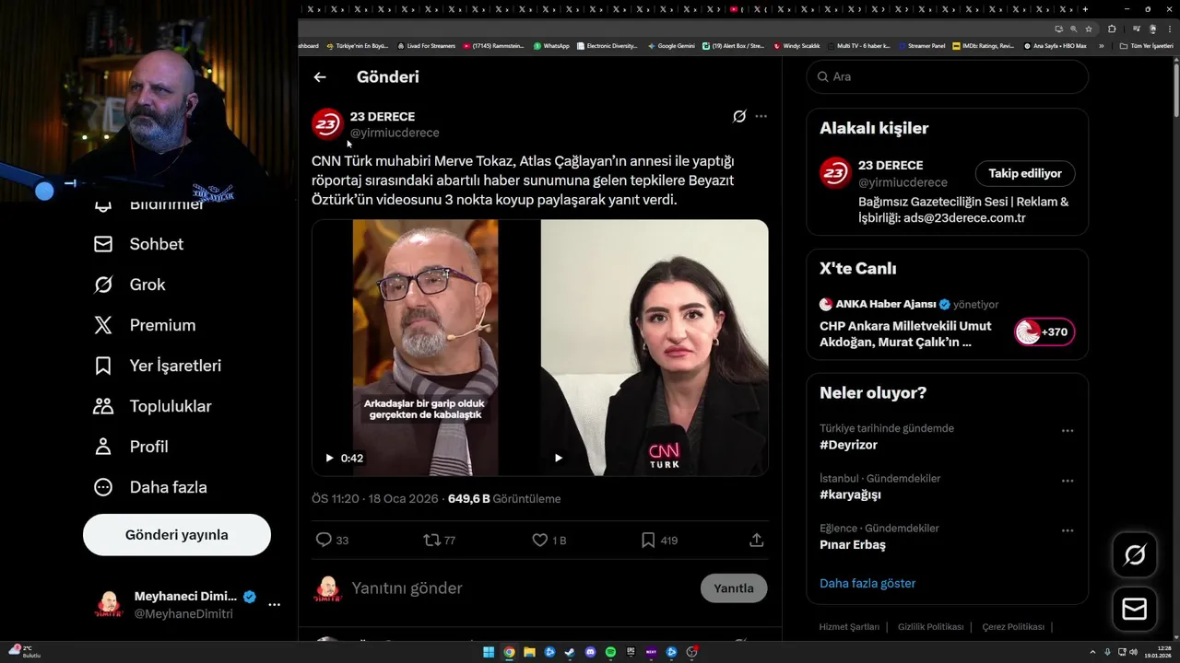Open the 23 DERECE avatar on the post
This screenshot has height=663, width=1180.
(x=327, y=124)
